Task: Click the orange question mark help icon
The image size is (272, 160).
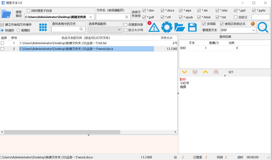Action: (253, 24)
